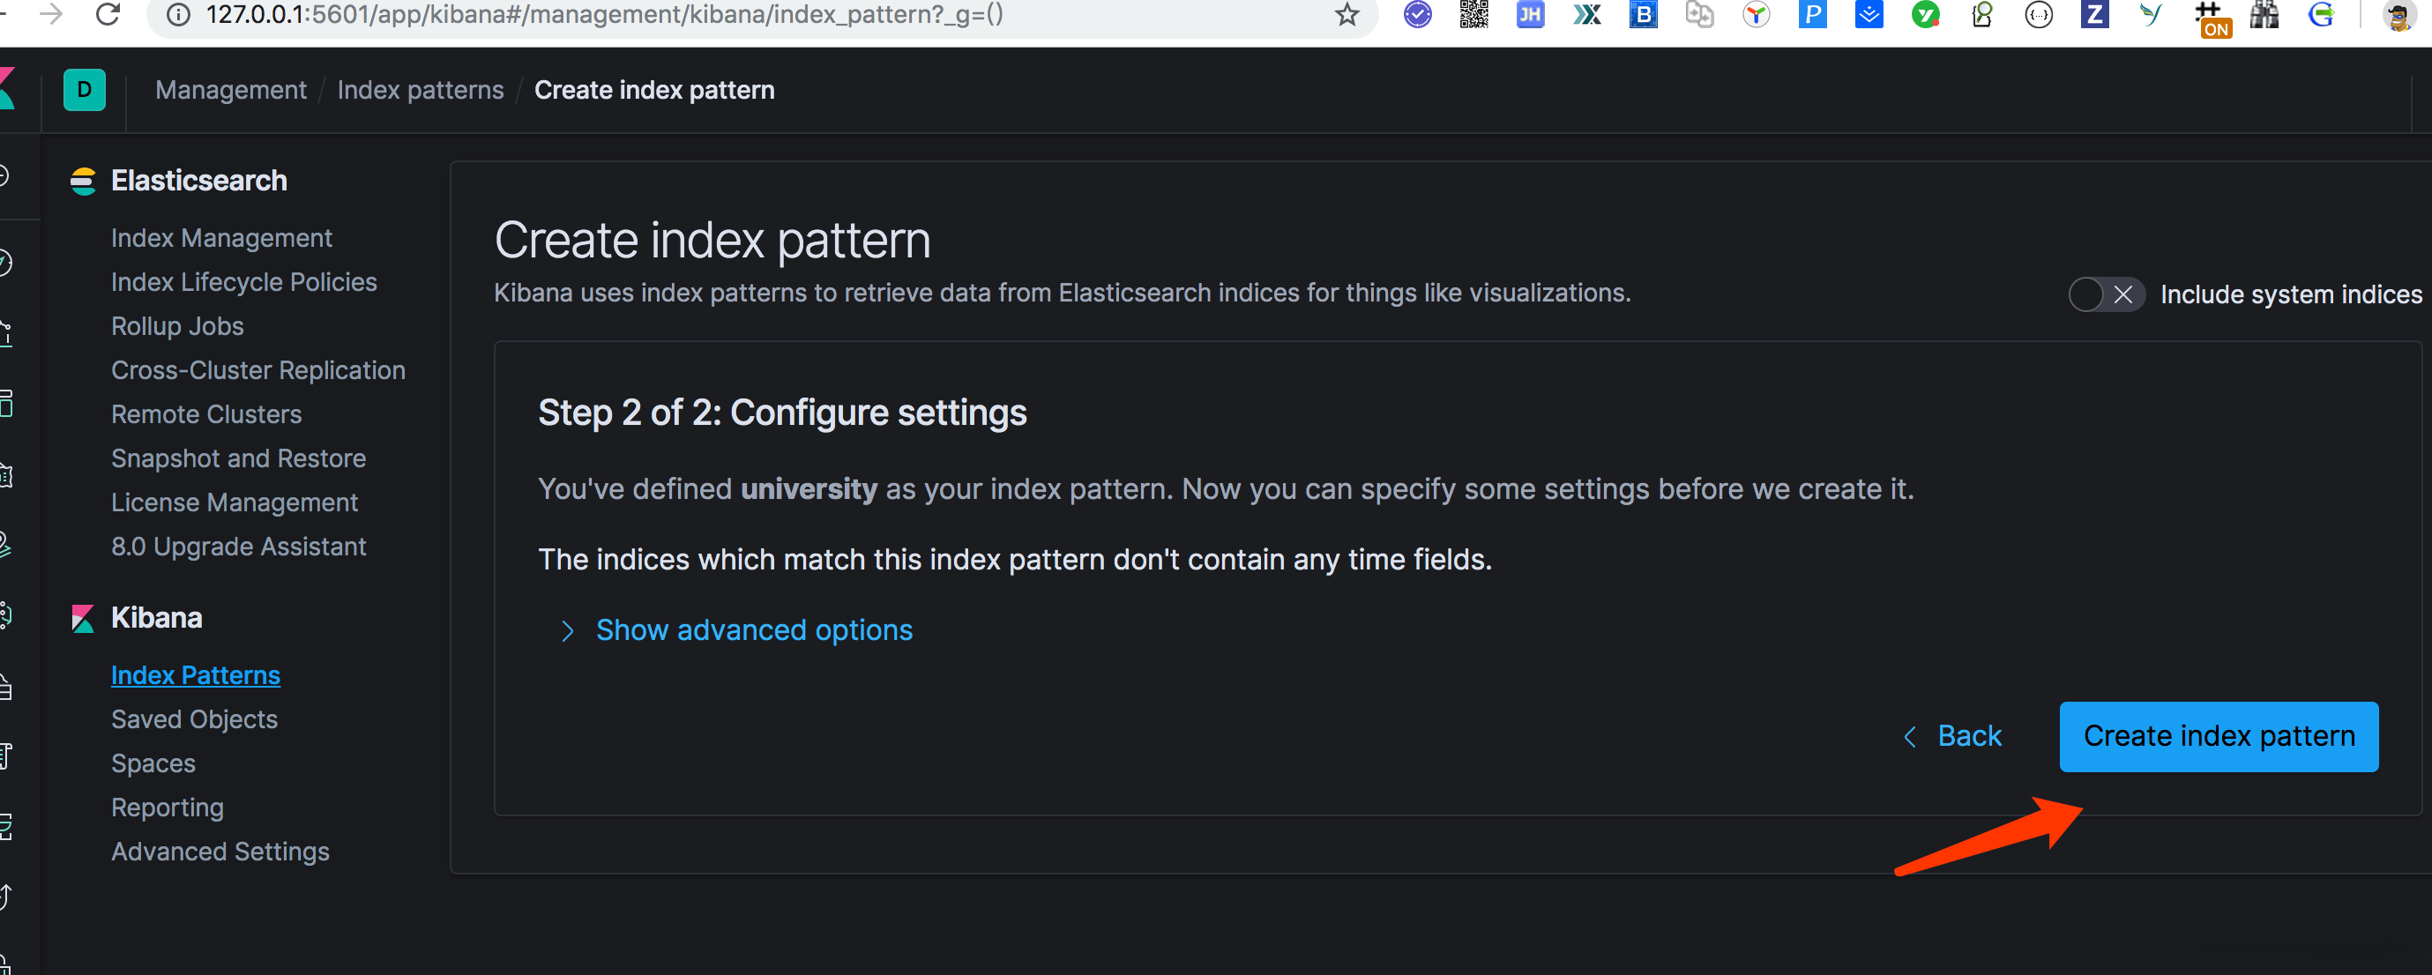Toggle Include system indices switch
Image resolution: width=2432 pixels, height=975 pixels.
[x=2104, y=294]
